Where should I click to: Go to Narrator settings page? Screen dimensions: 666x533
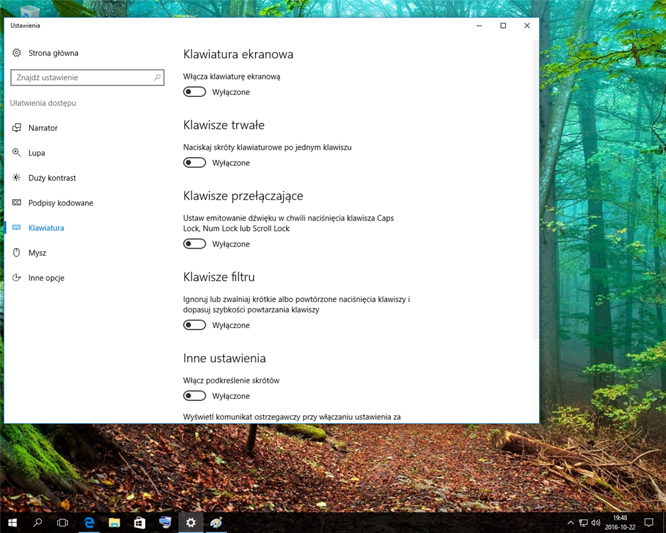pyautogui.click(x=43, y=128)
